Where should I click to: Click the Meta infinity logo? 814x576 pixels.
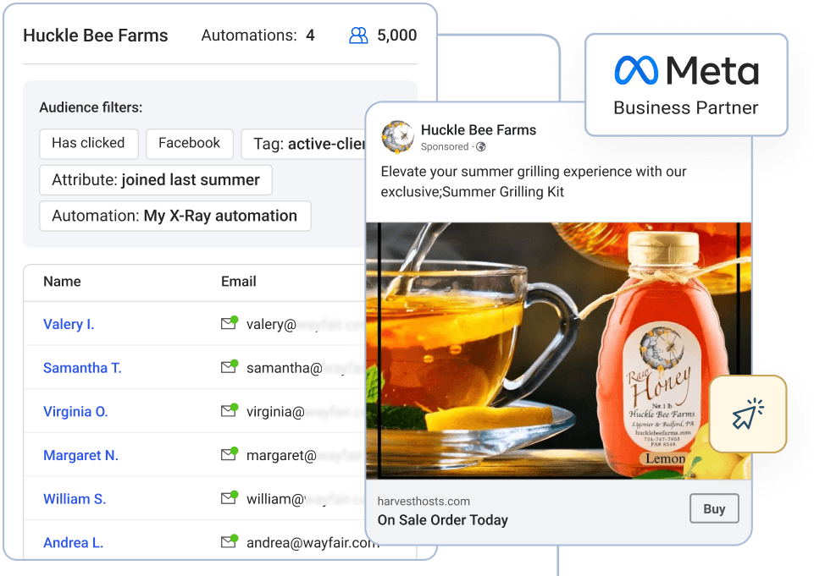coord(636,70)
